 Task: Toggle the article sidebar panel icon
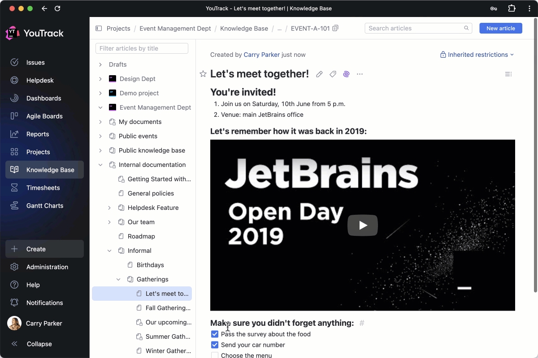[x=99, y=28]
